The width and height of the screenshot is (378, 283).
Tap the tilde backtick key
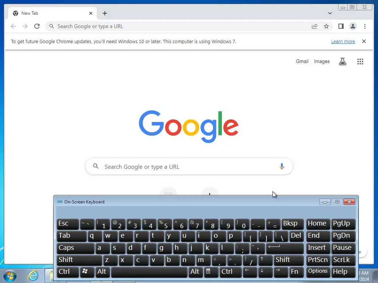[x=87, y=224]
